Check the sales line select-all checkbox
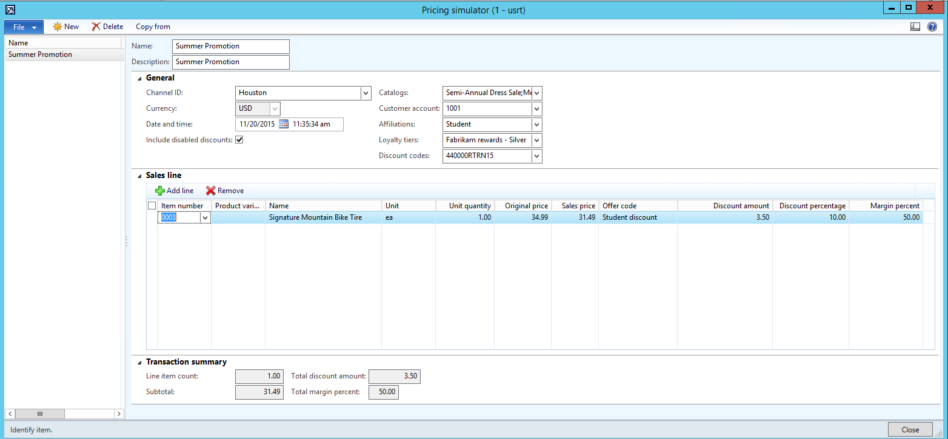Image resolution: width=948 pixels, height=439 pixels. point(152,206)
